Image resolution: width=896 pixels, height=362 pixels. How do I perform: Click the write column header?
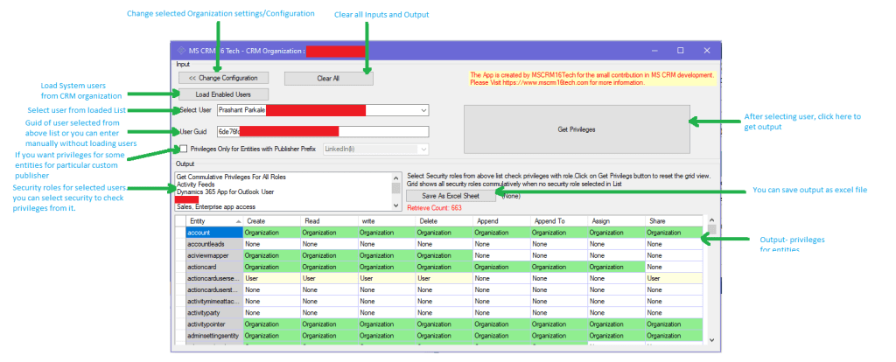pos(387,221)
